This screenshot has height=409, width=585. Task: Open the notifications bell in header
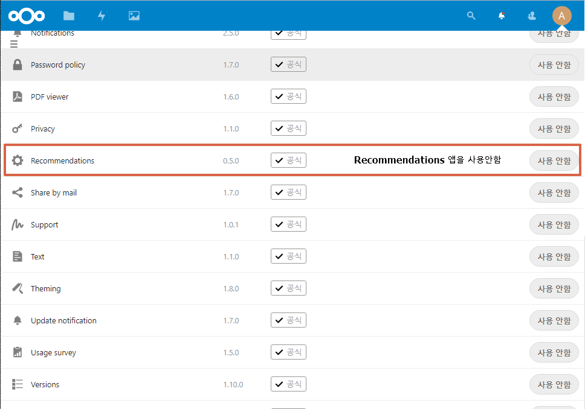pos(502,16)
